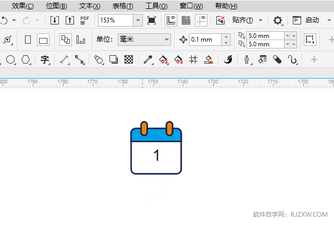Click the 贴齐(T) snap-to button
The width and height of the screenshot is (334, 225).
(x=243, y=20)
